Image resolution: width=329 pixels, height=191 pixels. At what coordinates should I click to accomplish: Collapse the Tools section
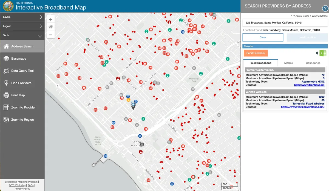[22, 36]
